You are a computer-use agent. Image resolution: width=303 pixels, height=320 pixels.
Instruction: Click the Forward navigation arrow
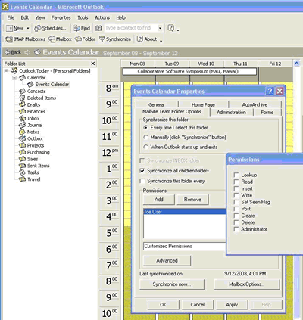(27, 52)
